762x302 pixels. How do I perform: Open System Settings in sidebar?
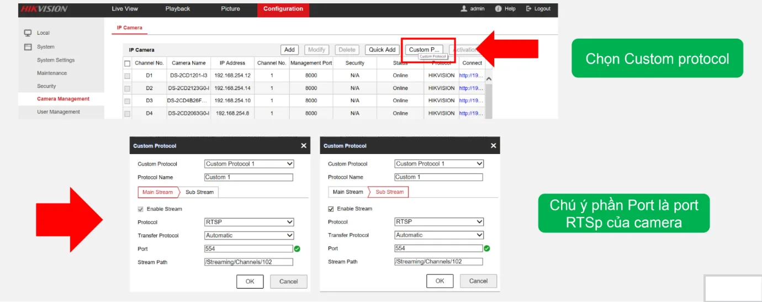[x=56, y=60]
